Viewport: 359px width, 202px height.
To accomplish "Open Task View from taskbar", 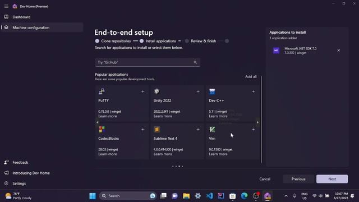I will [x=163, y=196].
